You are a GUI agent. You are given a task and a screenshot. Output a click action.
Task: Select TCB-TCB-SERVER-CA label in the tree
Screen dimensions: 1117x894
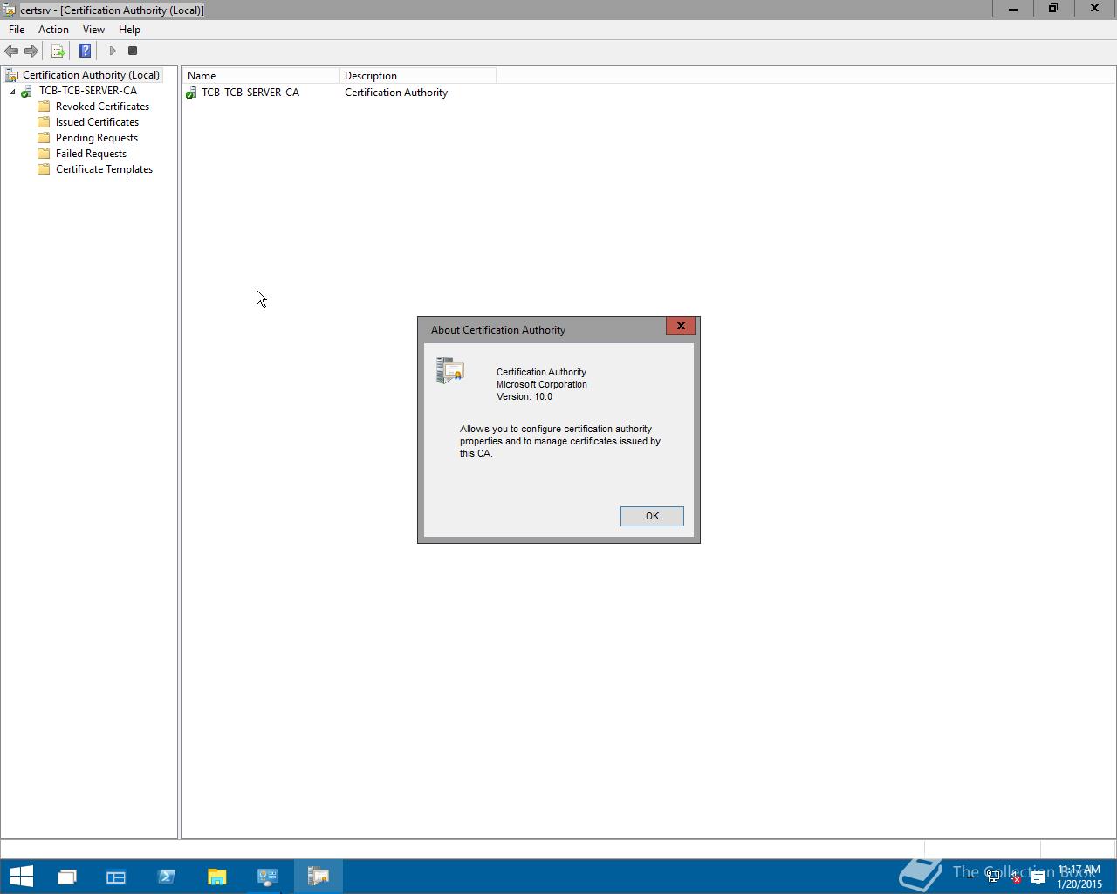(87, 91)
